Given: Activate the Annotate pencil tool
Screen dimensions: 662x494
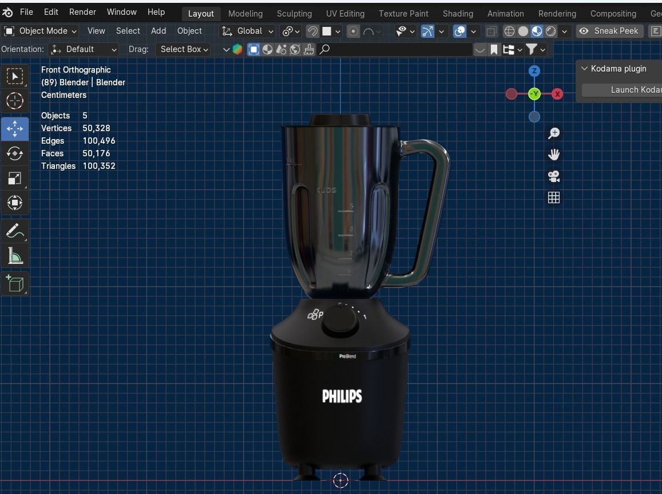Looking at the screenshot, I should pyautogui.click(x=15, y=231).
